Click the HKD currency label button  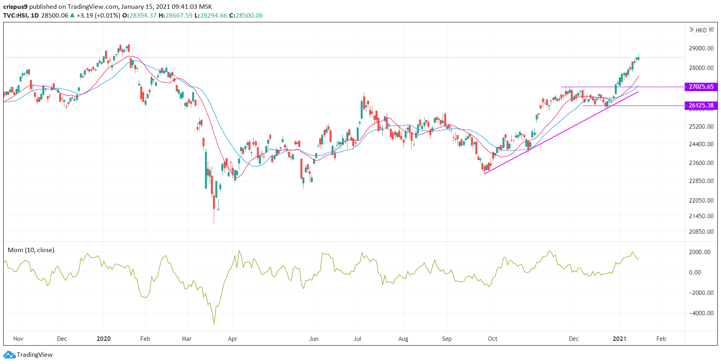click(x=701, y=30)
